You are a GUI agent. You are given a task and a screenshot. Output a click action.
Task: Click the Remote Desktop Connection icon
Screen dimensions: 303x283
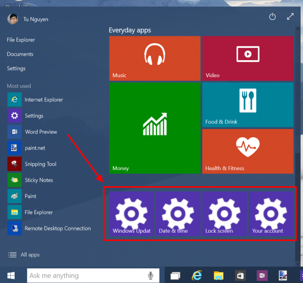tap(15, 228)
